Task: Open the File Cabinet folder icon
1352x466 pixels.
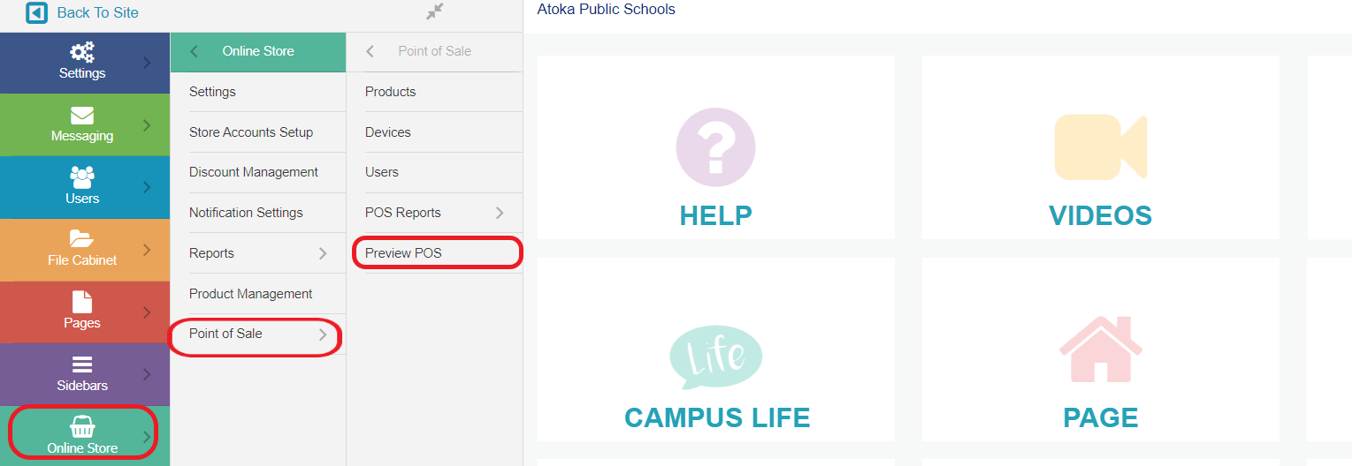Action: pyautogui.click(x=81, y=239)
